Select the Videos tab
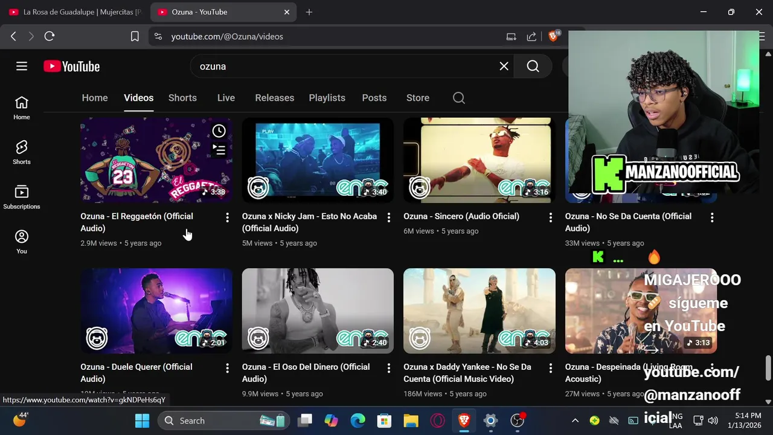 pos(138,98)
